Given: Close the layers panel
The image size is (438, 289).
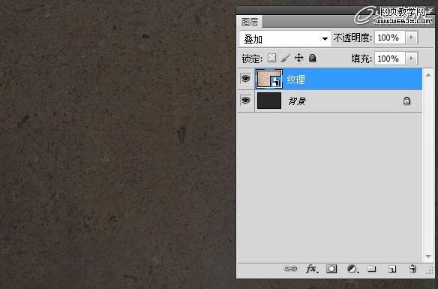Looking at the screenshot, I should tap(430, 11).
